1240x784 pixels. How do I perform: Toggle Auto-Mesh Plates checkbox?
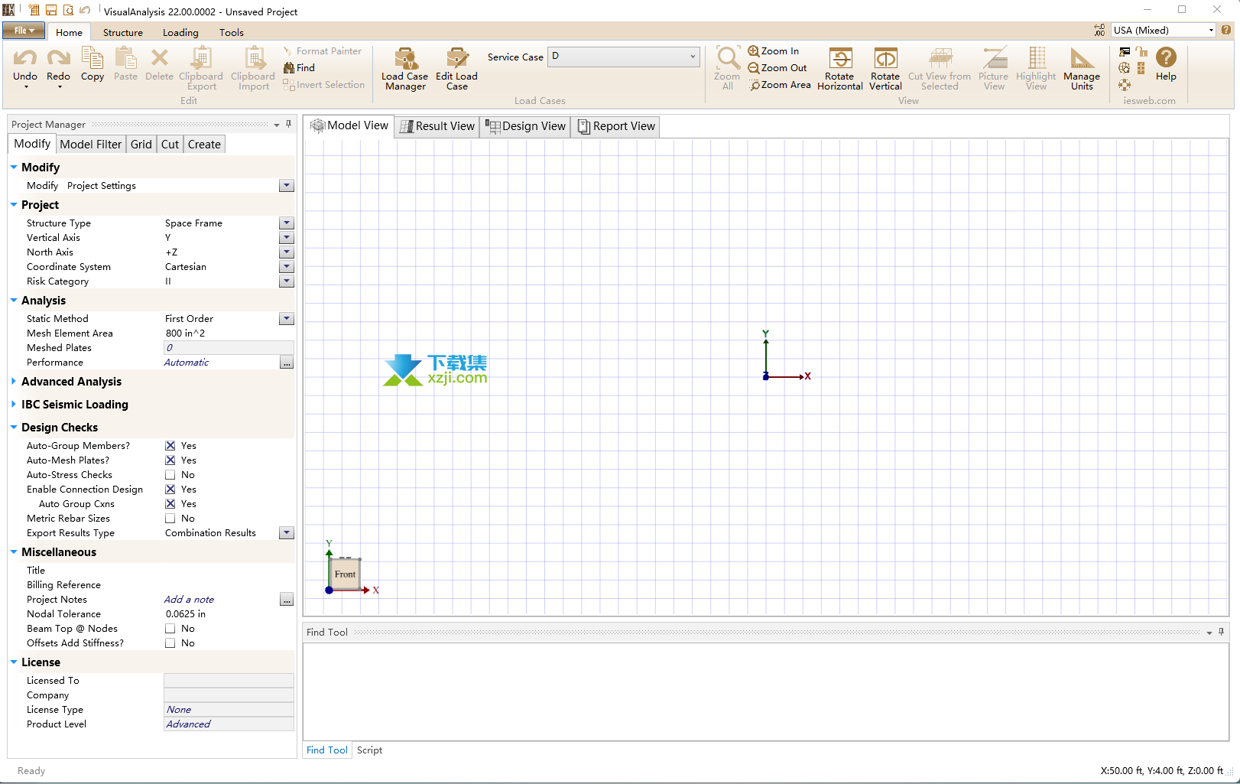170,460
